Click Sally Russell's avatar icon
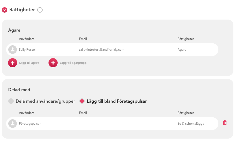The width and height of the screenshot is (235, 141). coord(13,50)
